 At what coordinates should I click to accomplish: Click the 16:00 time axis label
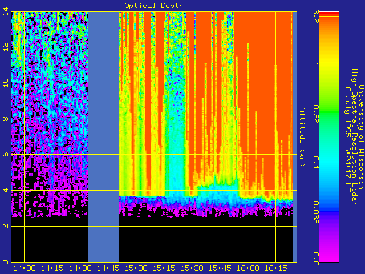click(x=248, y=268)
